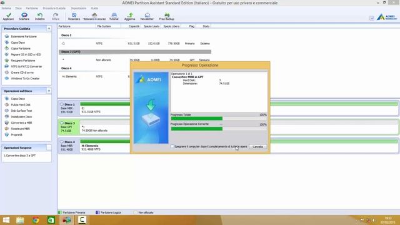Select the C: NTFS partition row

click(135, 44)
